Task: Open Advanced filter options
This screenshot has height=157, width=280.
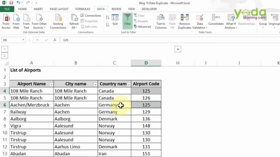Action: pos(142,27)
